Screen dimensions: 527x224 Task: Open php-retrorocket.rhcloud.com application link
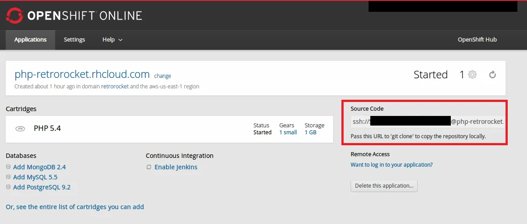tap(82, 74)
